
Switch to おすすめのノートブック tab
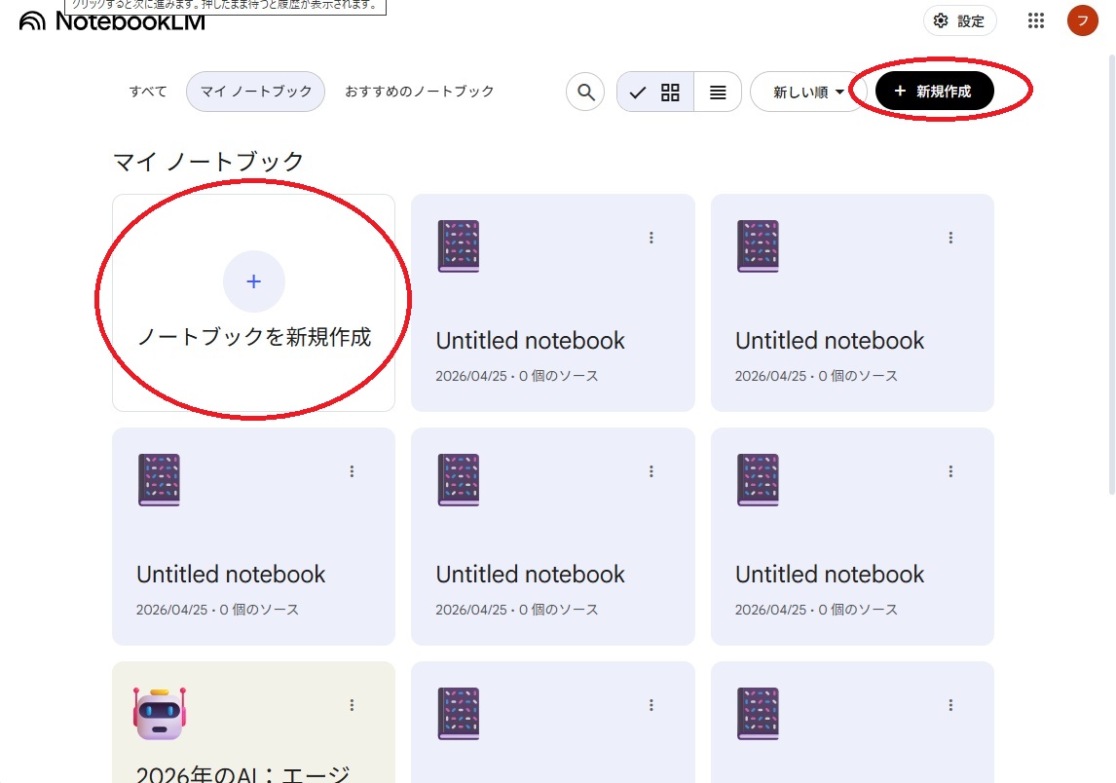(x=420, y=92)
